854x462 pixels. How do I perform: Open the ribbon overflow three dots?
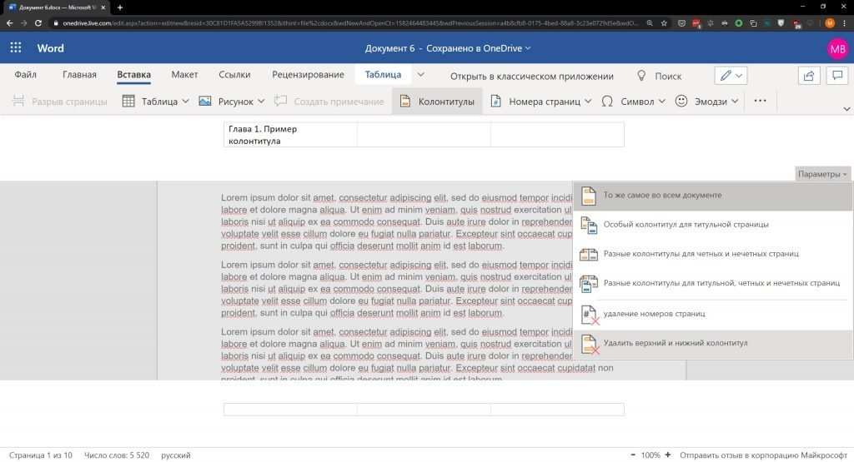point(761,101)
